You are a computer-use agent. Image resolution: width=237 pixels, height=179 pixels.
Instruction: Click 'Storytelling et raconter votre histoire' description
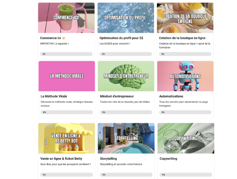coord(121,164)
